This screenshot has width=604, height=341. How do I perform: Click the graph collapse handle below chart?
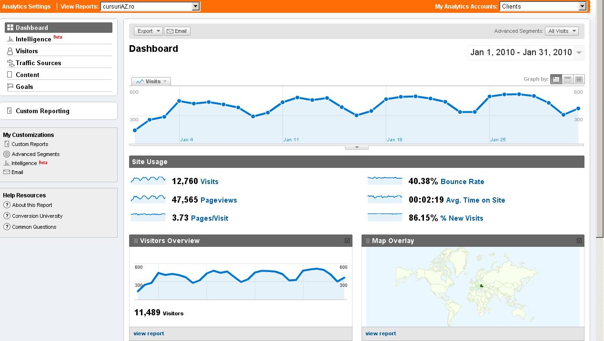click(357, 147)
